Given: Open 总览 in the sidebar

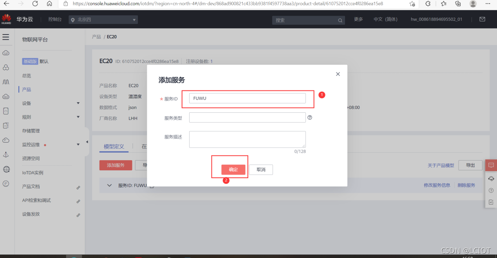Looking at the screenshot, I should point(27,76).
